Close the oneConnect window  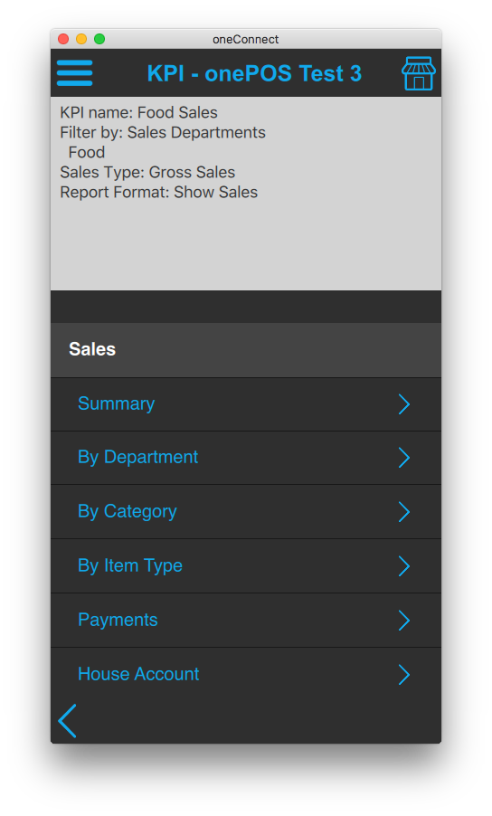(x=63, y=39)
